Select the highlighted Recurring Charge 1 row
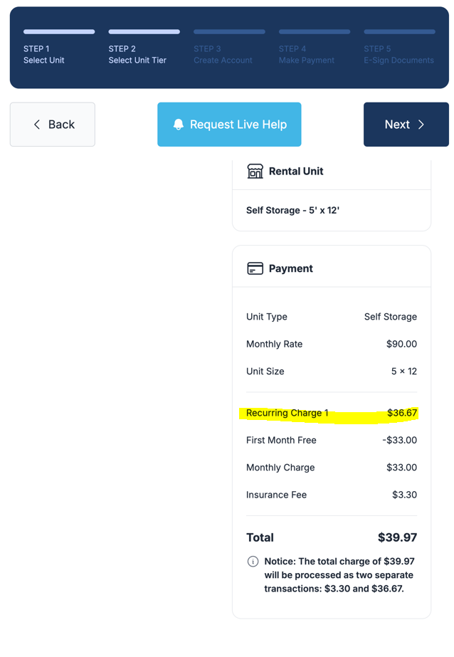 point(332,414)
